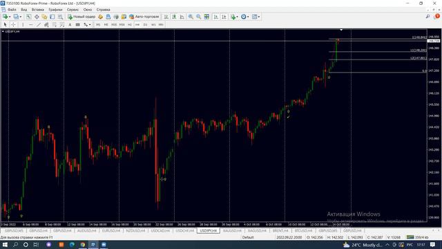Select the Text Label tool
Screen dimensions: 442x249
(x=78, y=25)
